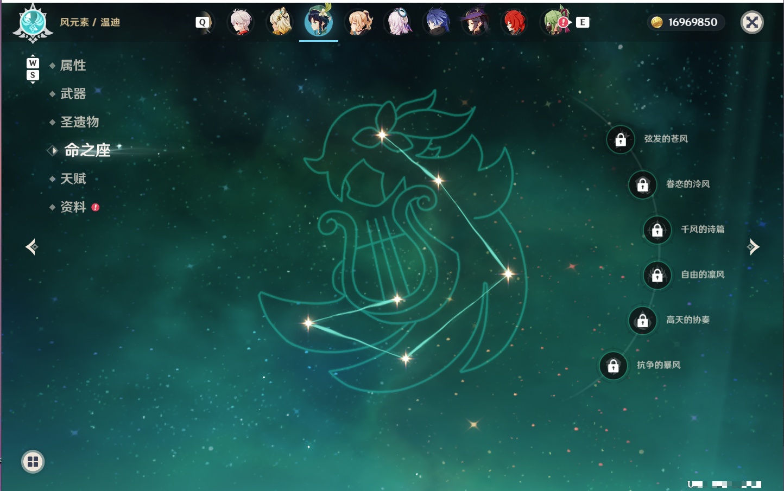Click the Mora balance 16969850
Screen dimensions: 784x491
click(687, 22)
